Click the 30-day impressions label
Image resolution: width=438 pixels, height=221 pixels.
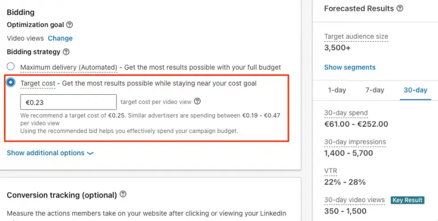point(355,142)
